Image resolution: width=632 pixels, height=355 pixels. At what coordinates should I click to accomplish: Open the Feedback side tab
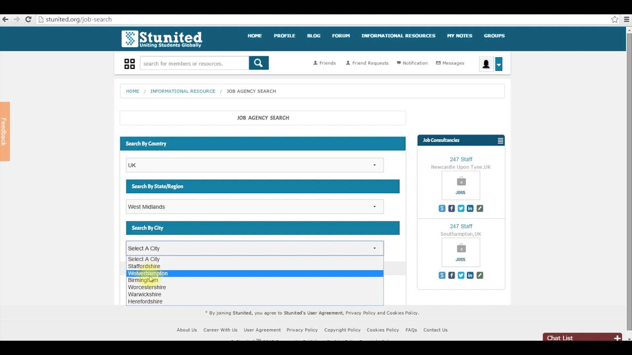click(x=4, y=131)
